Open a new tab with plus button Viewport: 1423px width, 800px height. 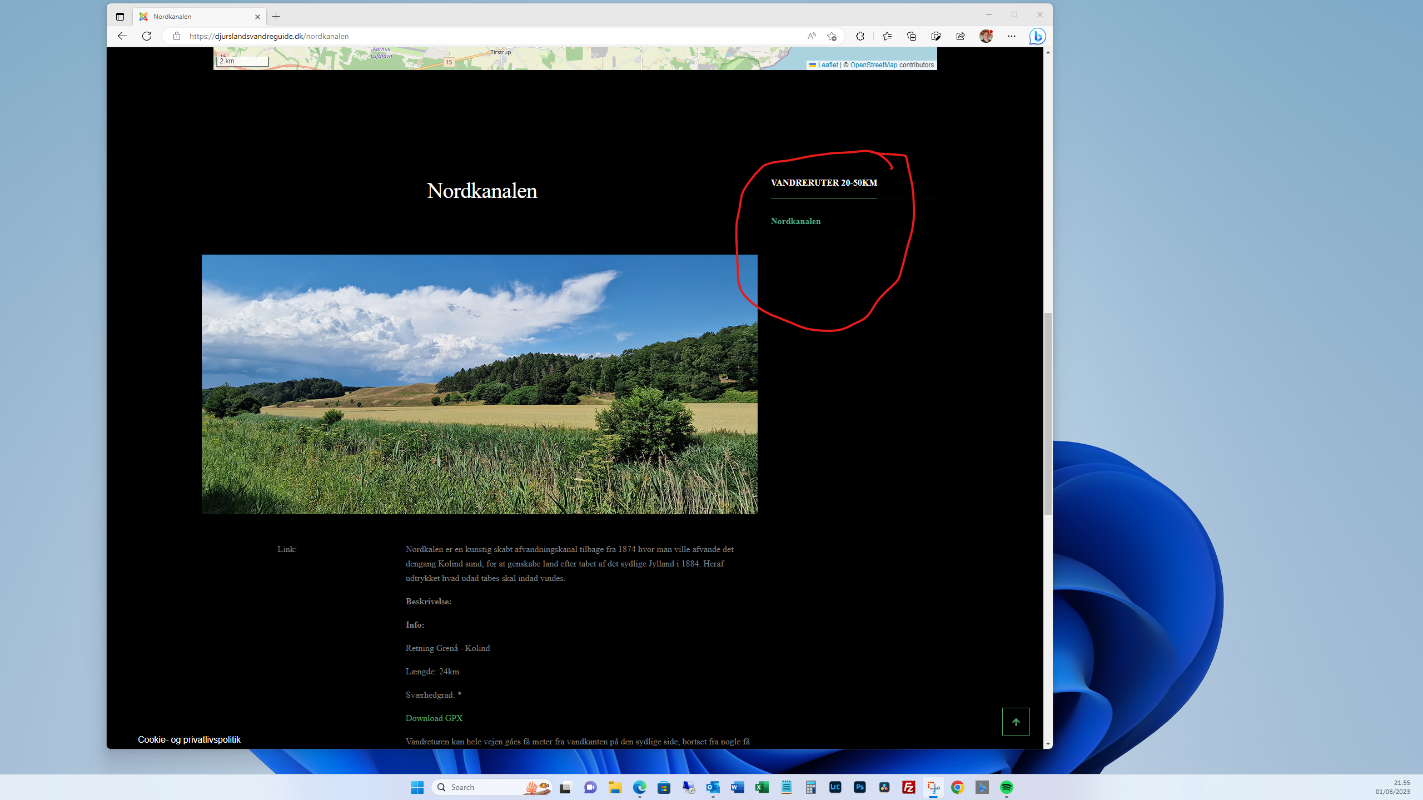coord(276,17)
